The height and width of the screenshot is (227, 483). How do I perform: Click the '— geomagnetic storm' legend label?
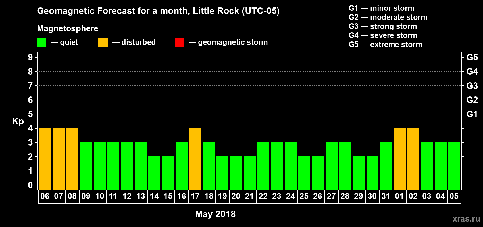click(x=228, y=42)
